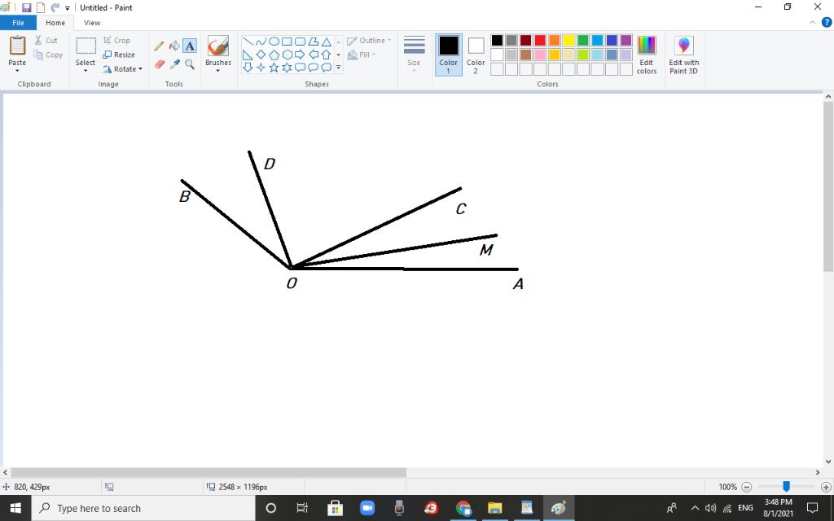834x521 pixels.
Task: Open the Rotate dropdown
Action: [122, 69]
